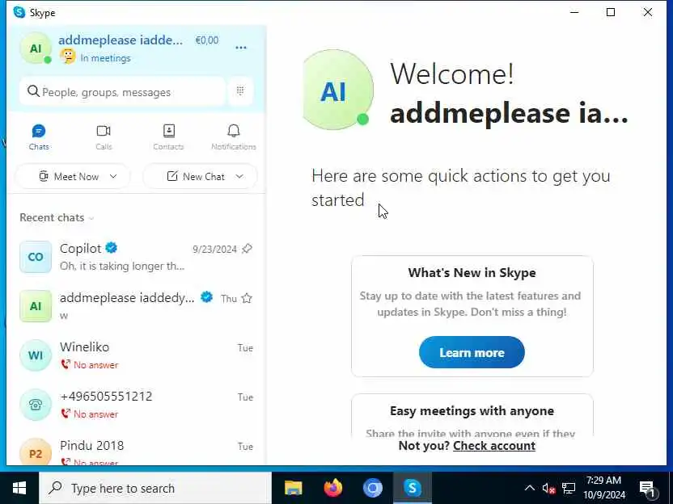673x504 pixels.
Task: Open the Copilot chat
Action: click(136, 257)
